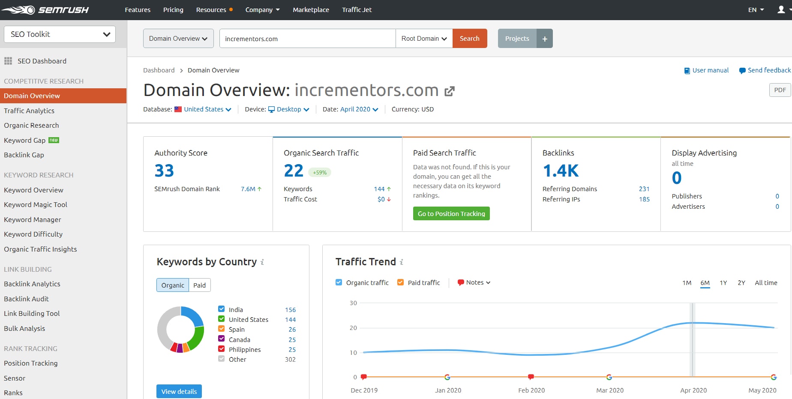Click inside the domain search field

tap(307, 38)
